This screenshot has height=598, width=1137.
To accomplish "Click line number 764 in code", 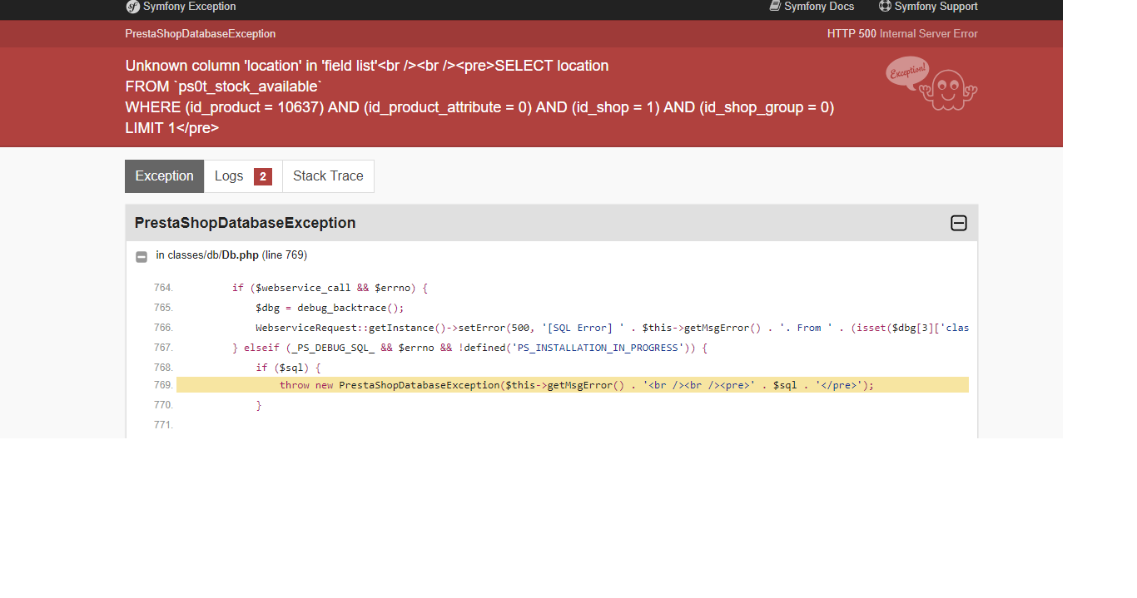I will point(163,288).
